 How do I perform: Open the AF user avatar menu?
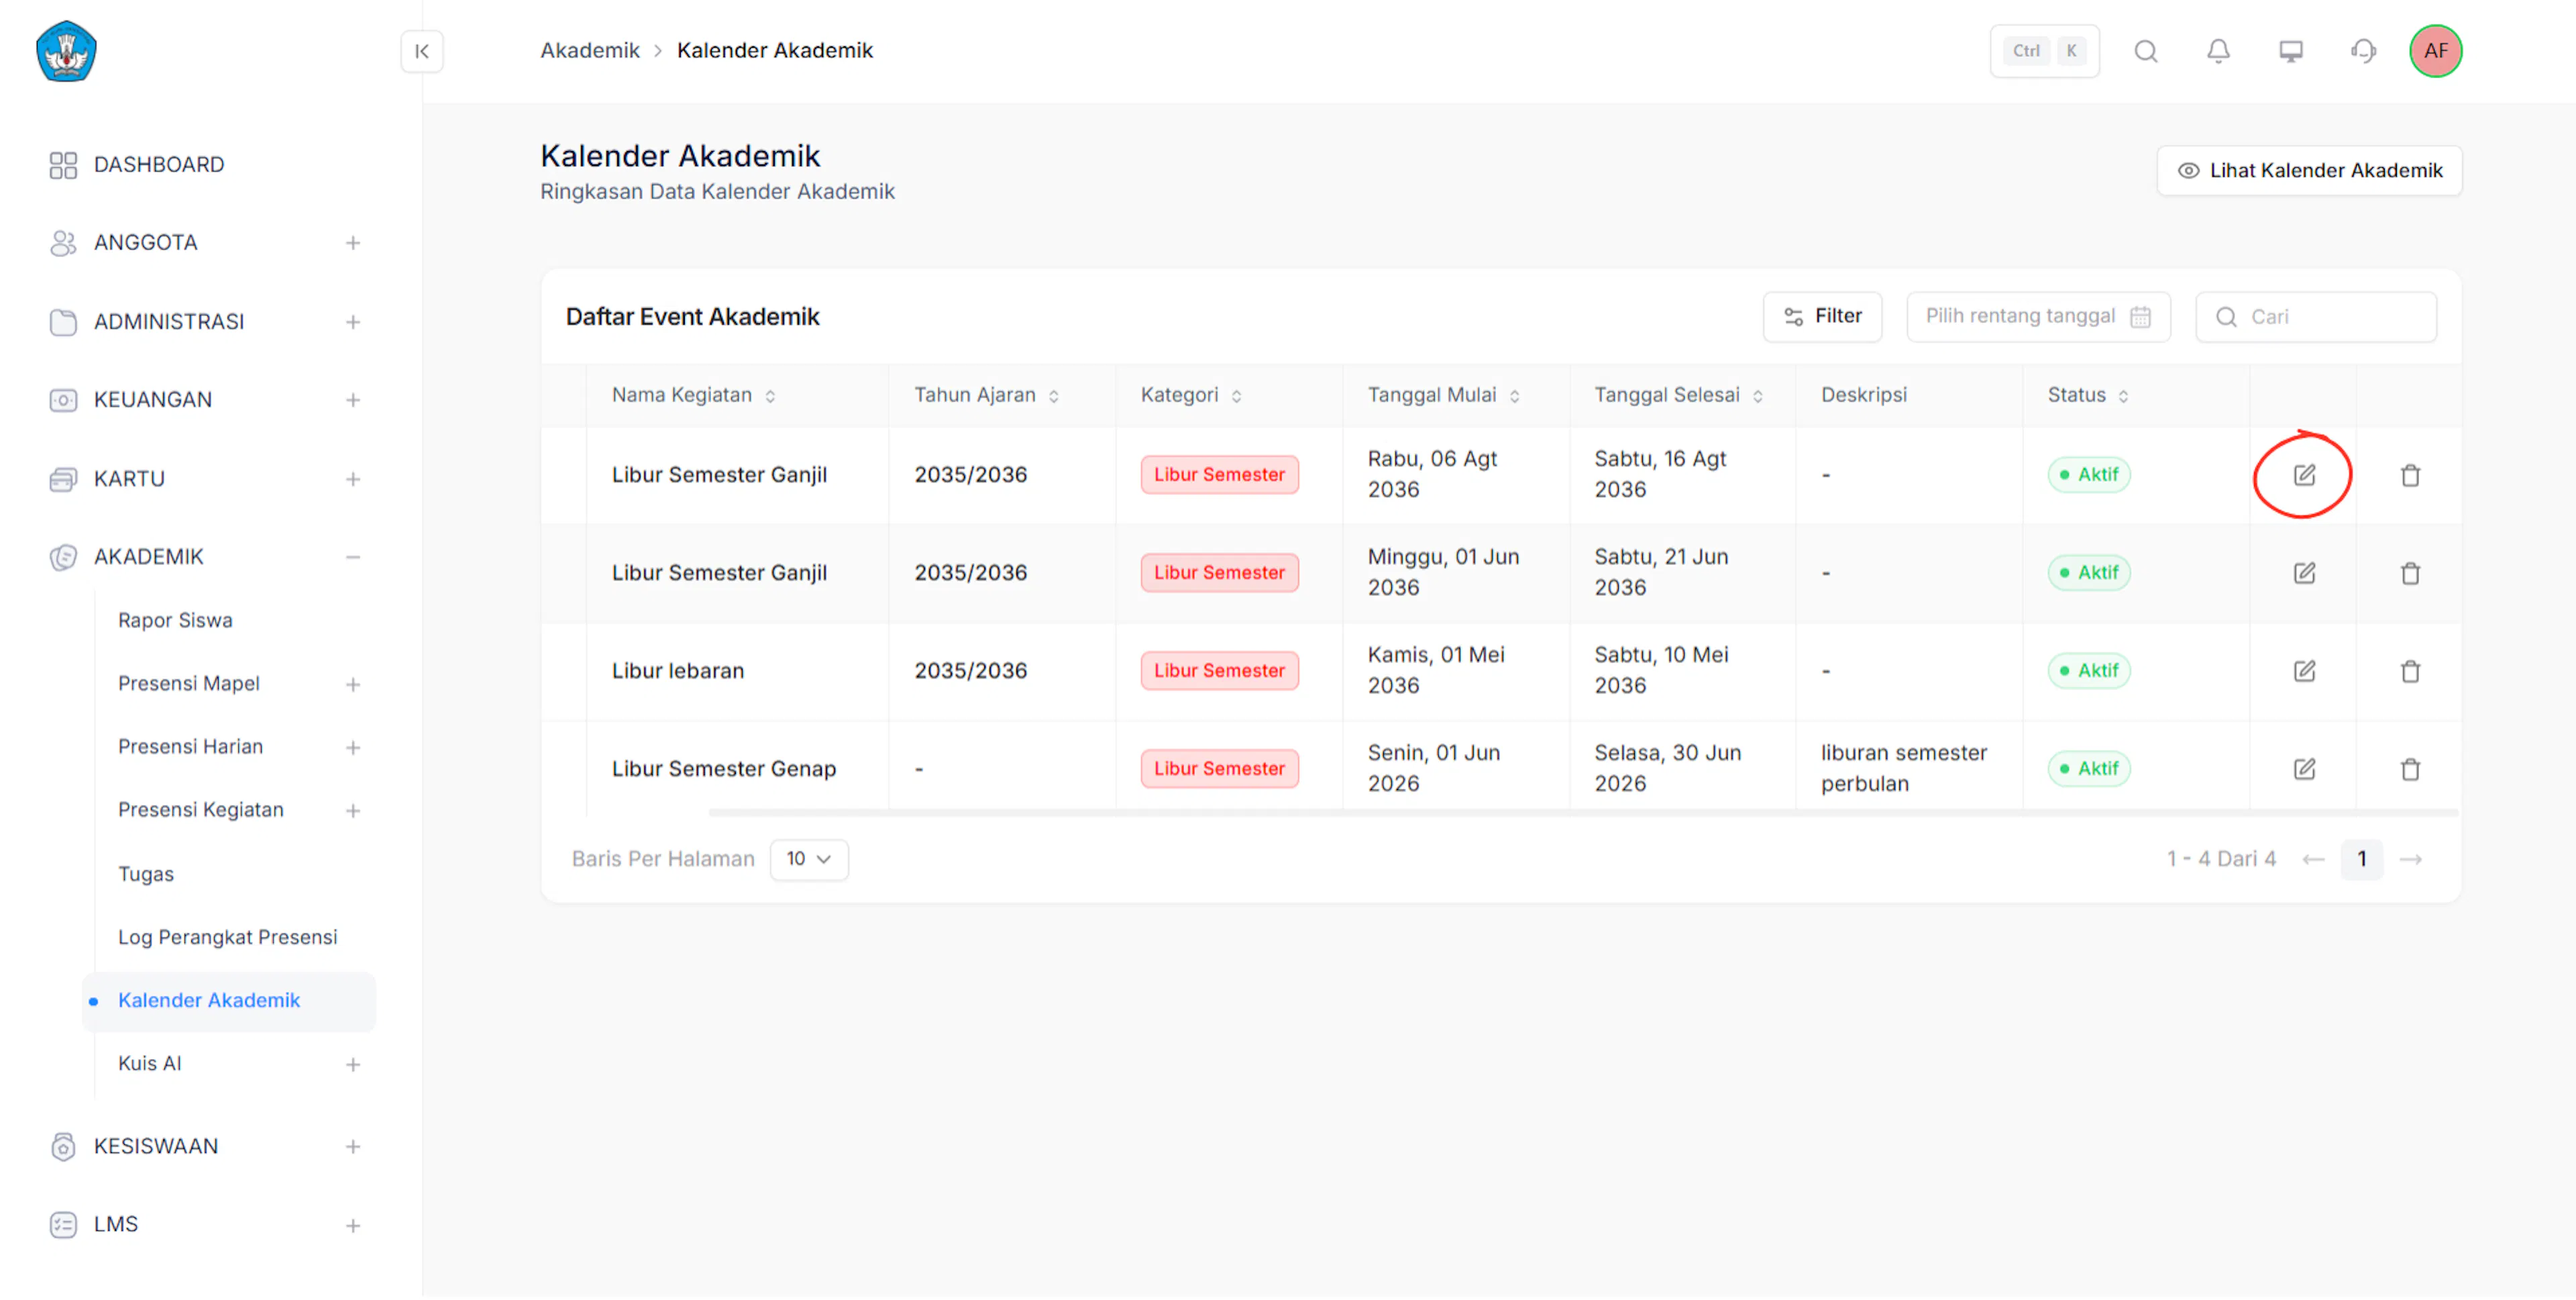[x=2436, y=51]
